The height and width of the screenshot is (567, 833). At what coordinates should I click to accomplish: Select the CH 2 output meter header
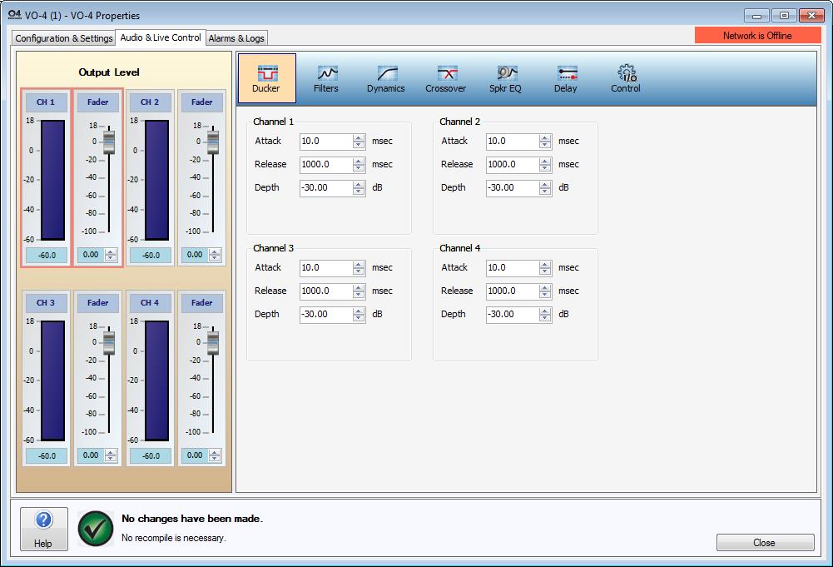(150, 102)
